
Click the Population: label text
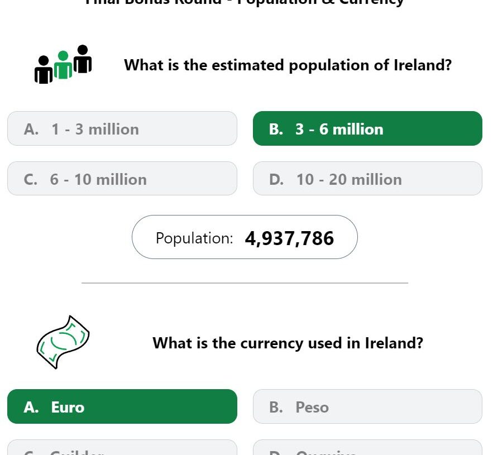194,238
